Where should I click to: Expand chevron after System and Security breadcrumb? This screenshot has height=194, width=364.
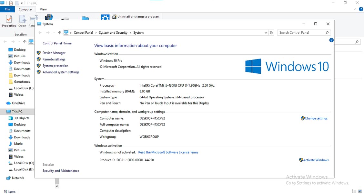pyautogui.click(x=130, y=33)
